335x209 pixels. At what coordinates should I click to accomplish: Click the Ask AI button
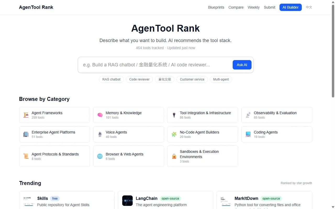(242, 65)
